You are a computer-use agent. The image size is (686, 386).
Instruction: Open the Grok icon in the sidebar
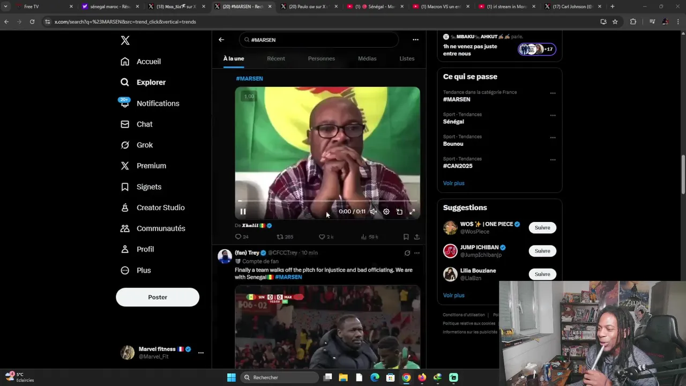(125, 145)
